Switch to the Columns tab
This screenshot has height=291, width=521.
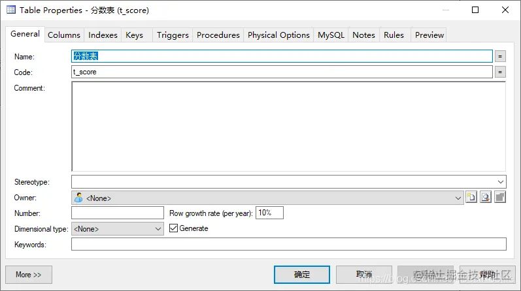pyautogui.click(x=64, y=35)
